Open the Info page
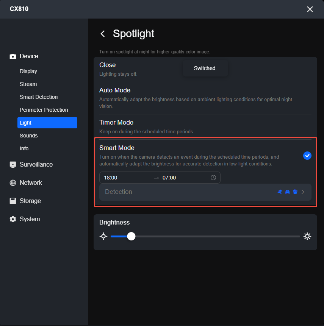 [24, 149]
